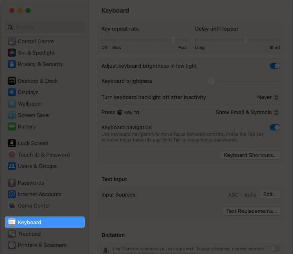The width and height of the screenshot is (293, 254).
Task: Click the Internet Accounts @ icon
Action: (x=12, y=194)
